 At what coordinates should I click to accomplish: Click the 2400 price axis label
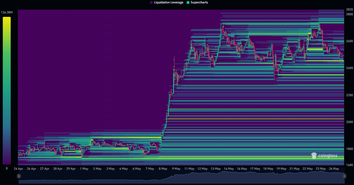click(x=350, y=68)
